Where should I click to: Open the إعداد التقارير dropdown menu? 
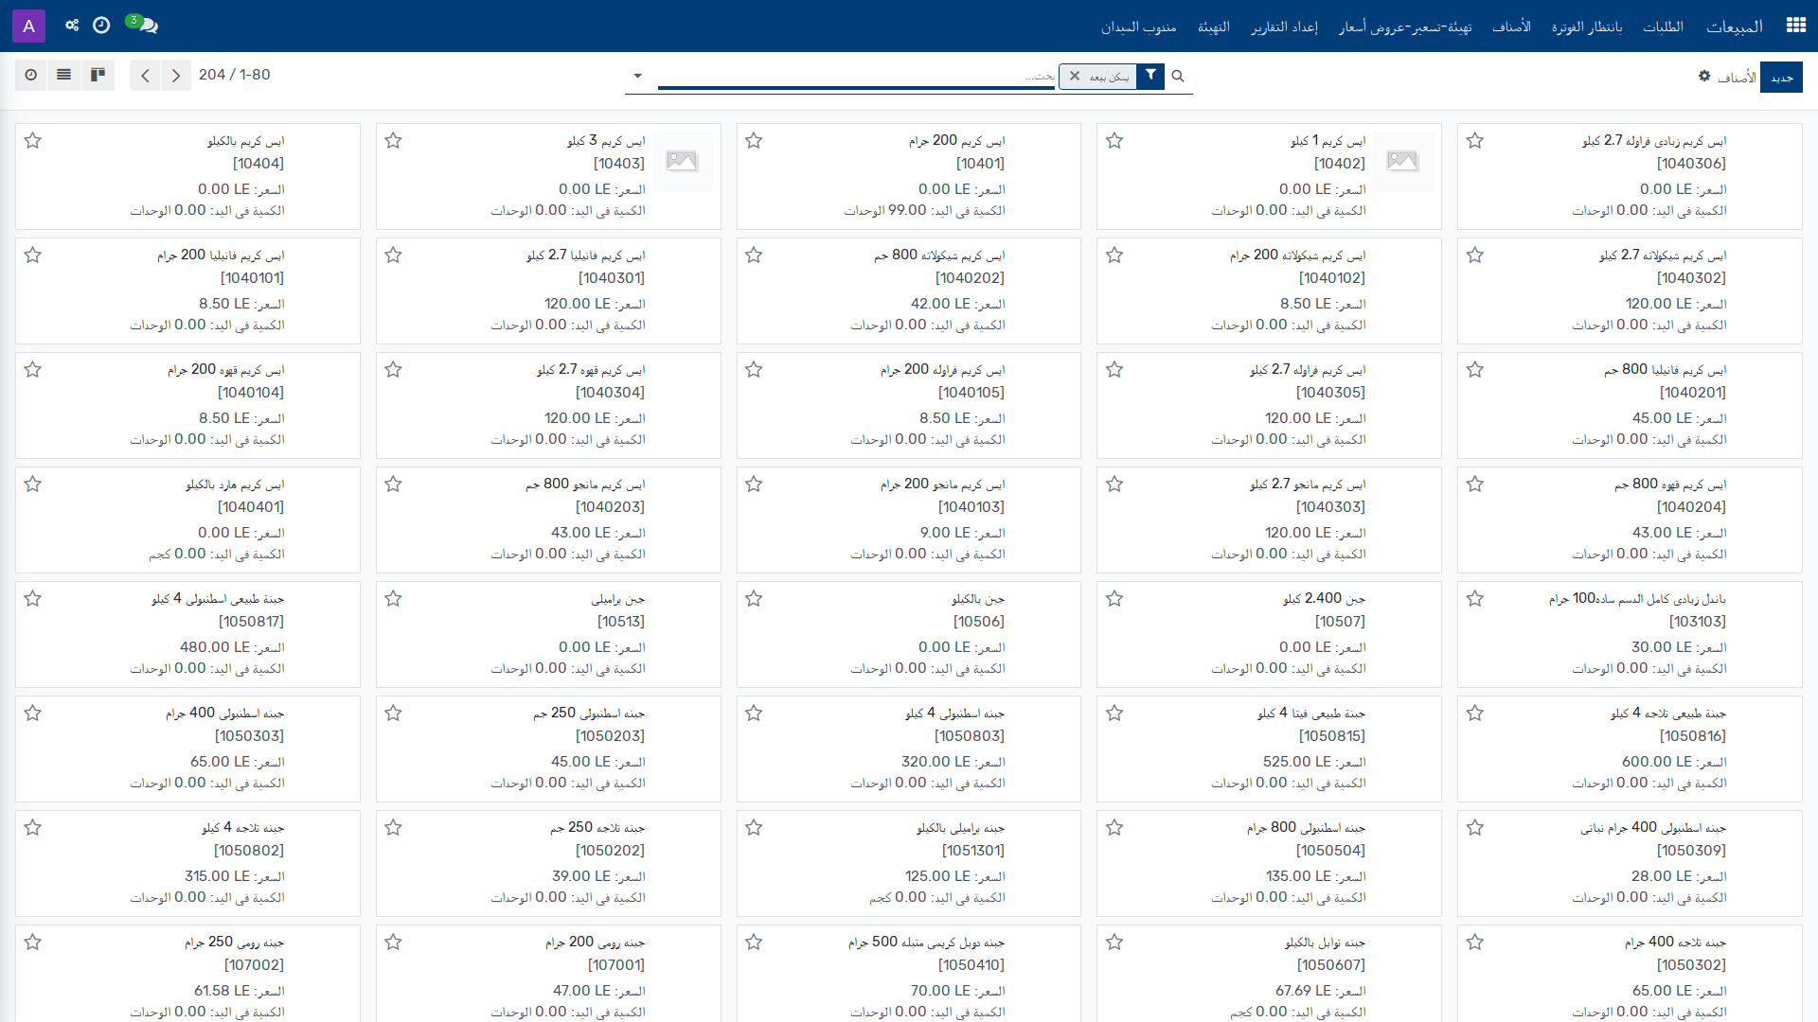click(1284, 26)
